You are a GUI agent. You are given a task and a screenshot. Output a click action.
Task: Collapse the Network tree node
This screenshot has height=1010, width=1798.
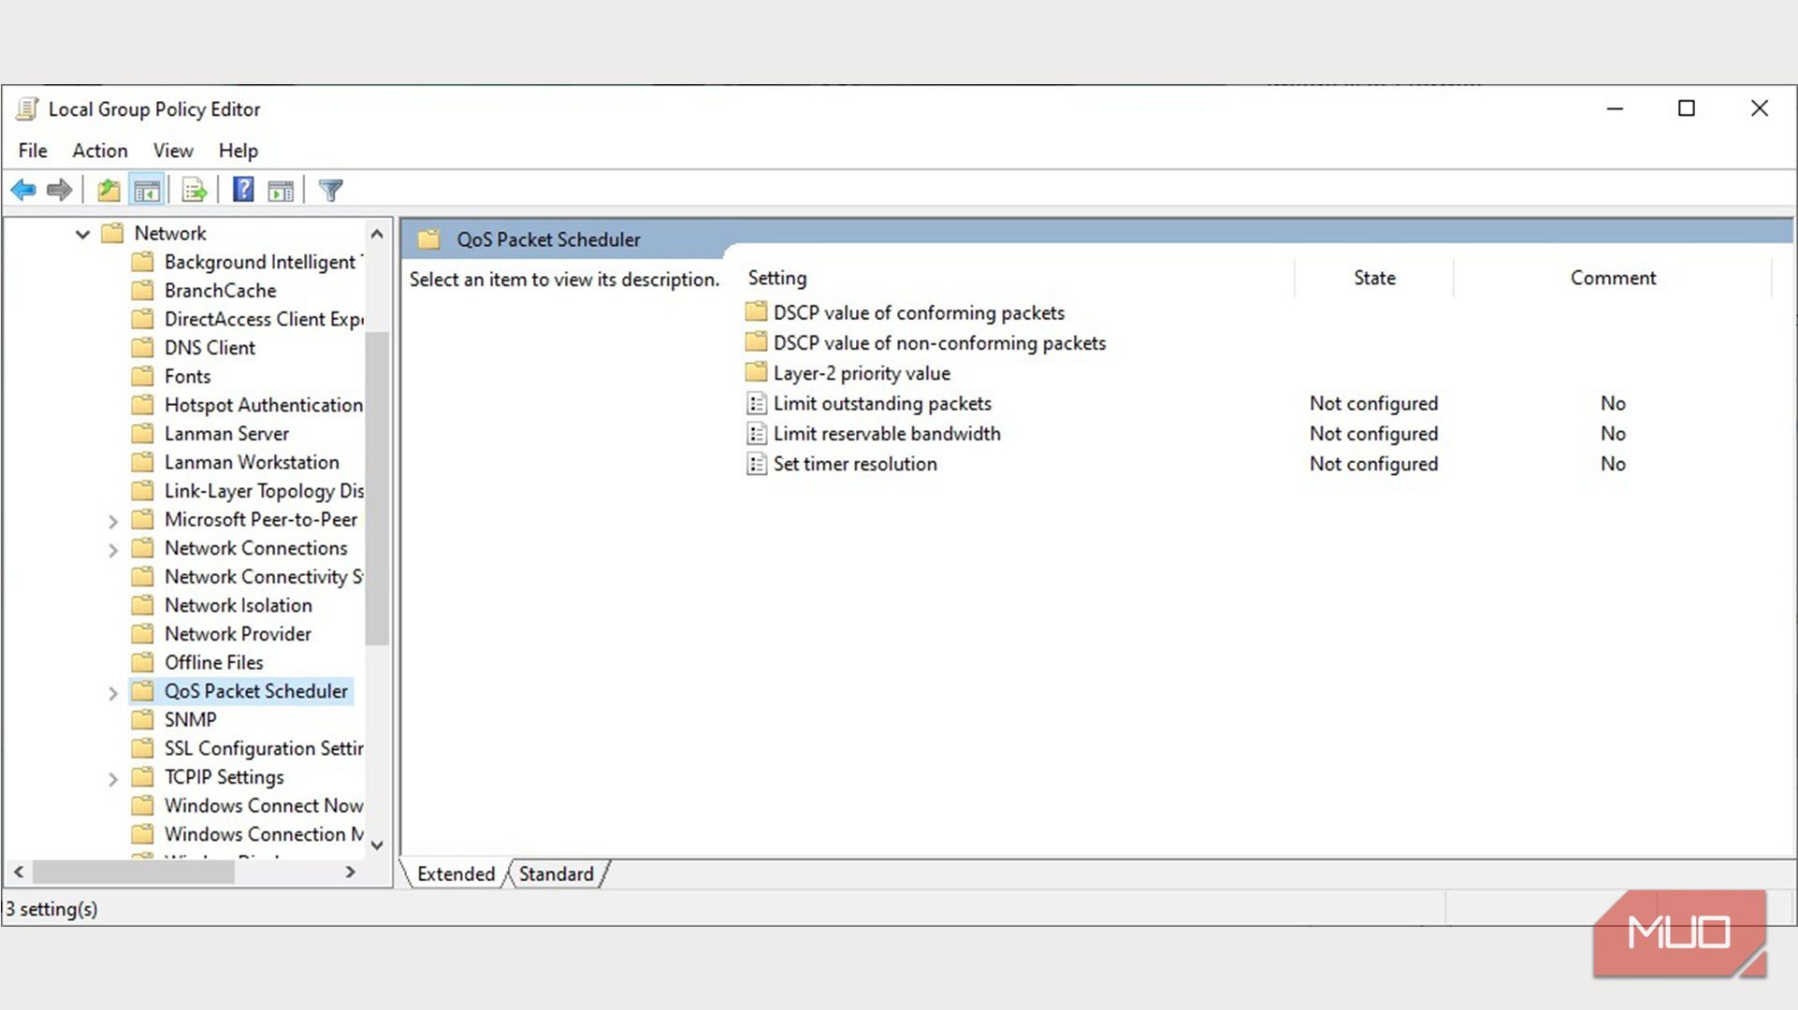pyautogui.click(x=82, y=234)
